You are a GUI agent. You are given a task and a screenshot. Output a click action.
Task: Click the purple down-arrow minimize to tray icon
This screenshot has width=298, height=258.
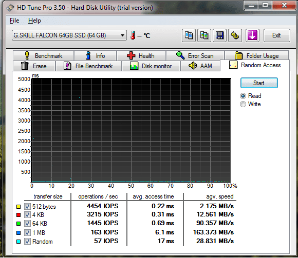click(252, 35)
